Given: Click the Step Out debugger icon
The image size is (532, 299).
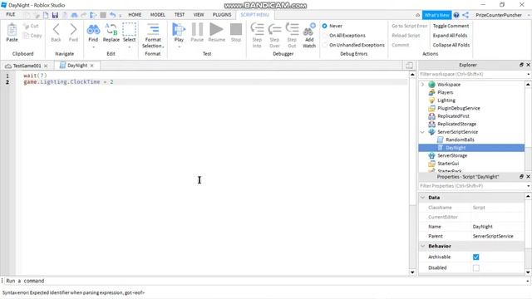Looking at the screenshot, I should point(292,30).
